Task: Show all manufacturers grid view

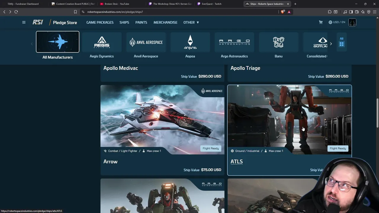Action: pos(341,42)
